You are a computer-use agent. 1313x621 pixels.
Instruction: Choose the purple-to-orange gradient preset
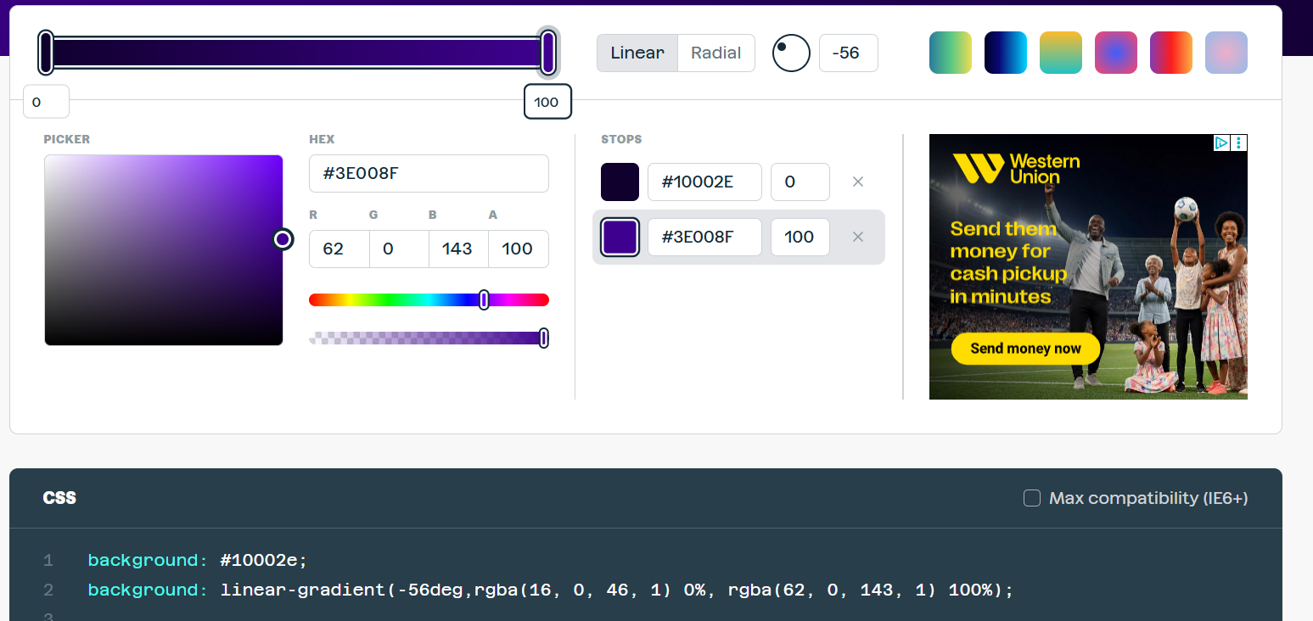pyautogui.click(x=1170, y=53)
